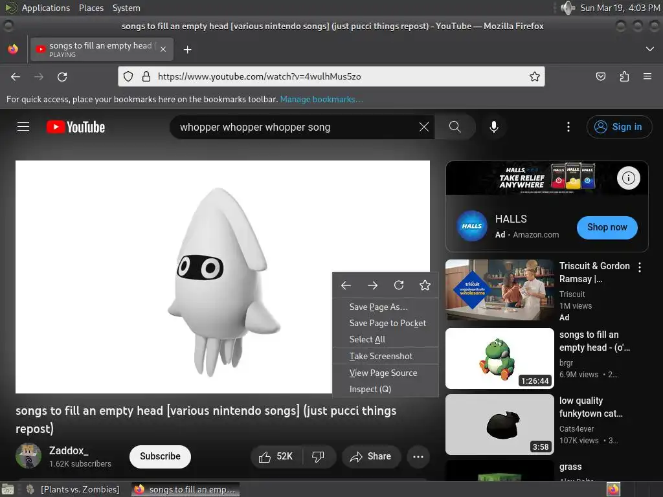The height and width of the screenshot is (497, 663).
Task: Click the context menu back arrow
Action: click(x=346, y=285)
